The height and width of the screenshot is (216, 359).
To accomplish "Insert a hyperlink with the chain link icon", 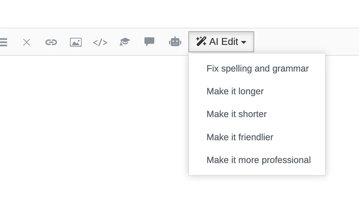I will point(51,42).
